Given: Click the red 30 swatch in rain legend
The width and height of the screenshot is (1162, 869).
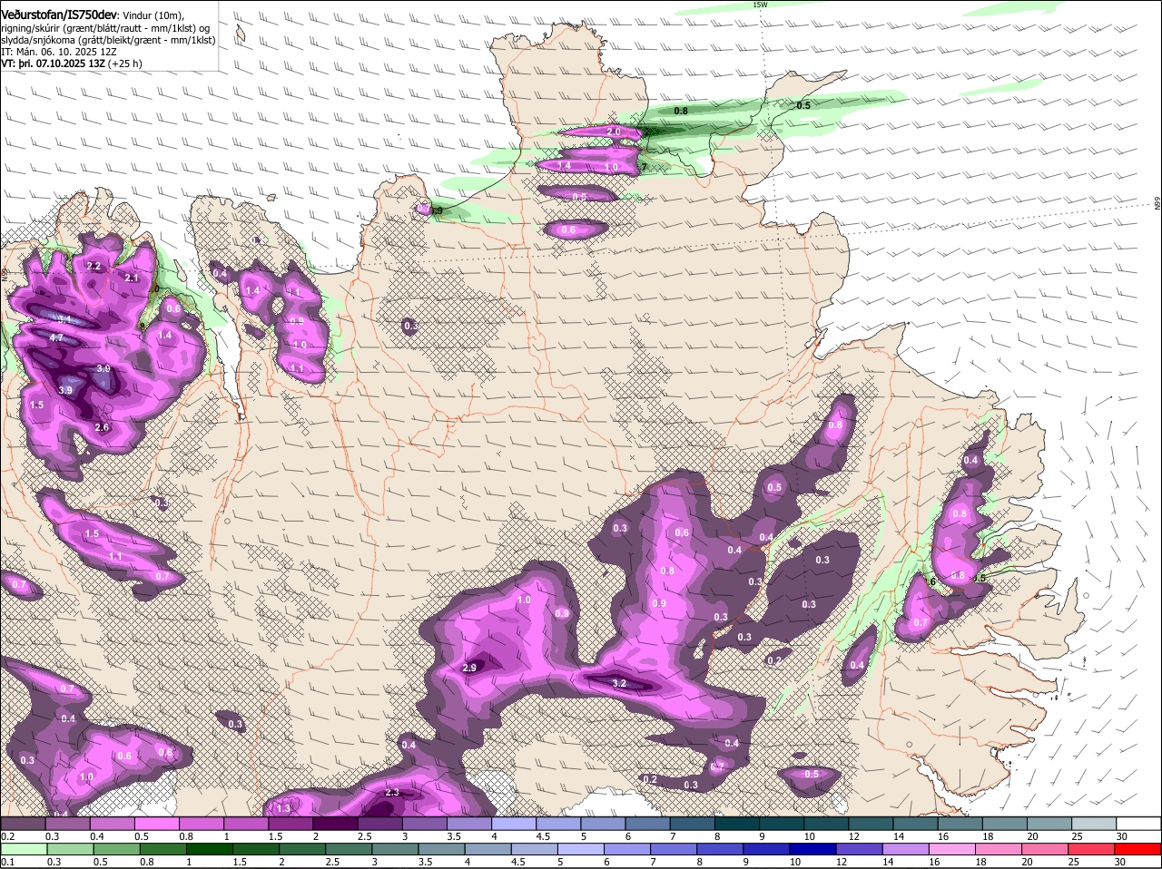Looking at the screenshot, I should click(x=1138, y=849).
